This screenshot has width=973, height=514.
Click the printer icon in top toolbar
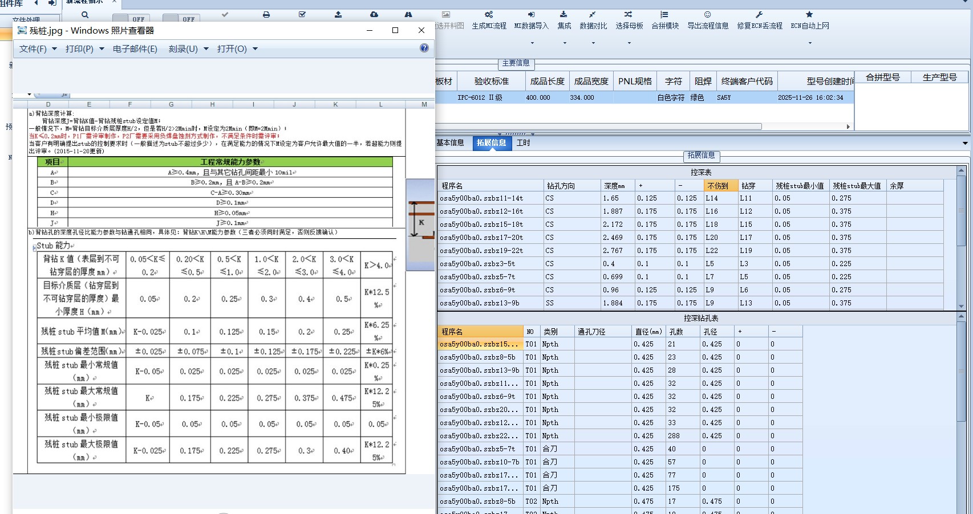click(x=266, y=14)
